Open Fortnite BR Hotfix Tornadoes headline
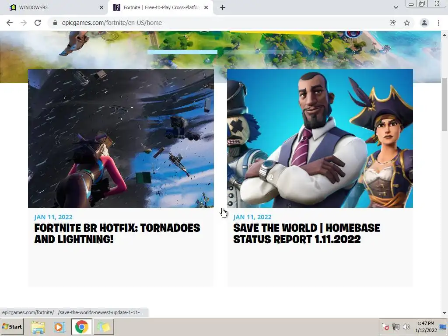Screen dimensions: 448x336 pos(117,234)
